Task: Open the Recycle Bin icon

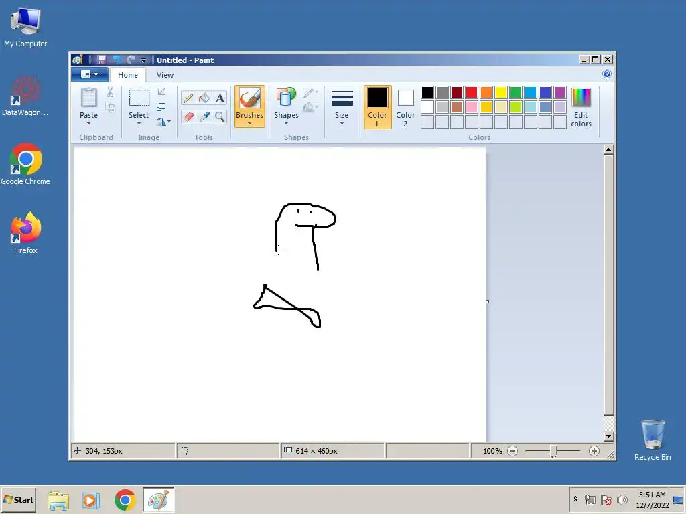Action: pyautogui.click(x=653, y=440)
